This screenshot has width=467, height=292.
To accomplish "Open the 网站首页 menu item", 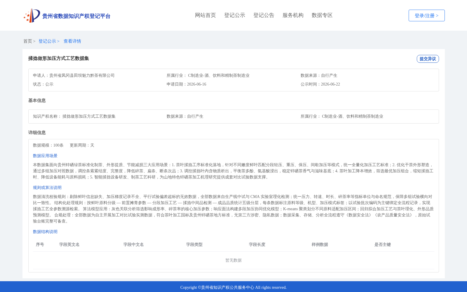I will [x=205, y=15].
